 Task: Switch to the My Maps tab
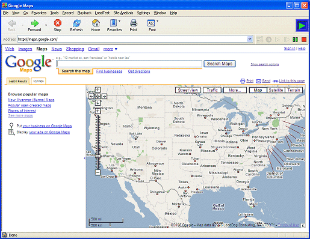click(x=39, y=81)
